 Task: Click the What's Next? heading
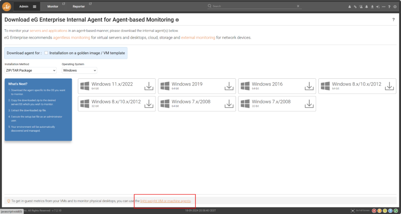click(x=18, y=84)
